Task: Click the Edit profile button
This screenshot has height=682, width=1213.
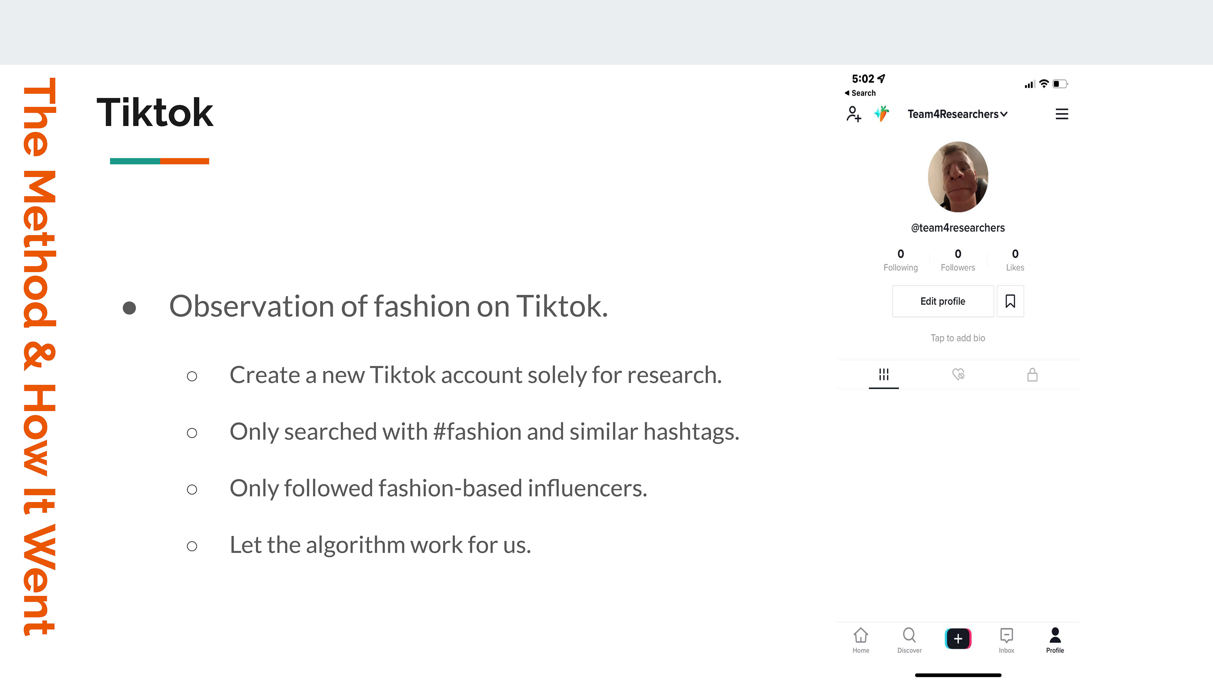Action: [943, 301]
